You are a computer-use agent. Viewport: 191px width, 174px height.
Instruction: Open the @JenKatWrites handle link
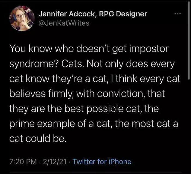(x=64, y=23)
